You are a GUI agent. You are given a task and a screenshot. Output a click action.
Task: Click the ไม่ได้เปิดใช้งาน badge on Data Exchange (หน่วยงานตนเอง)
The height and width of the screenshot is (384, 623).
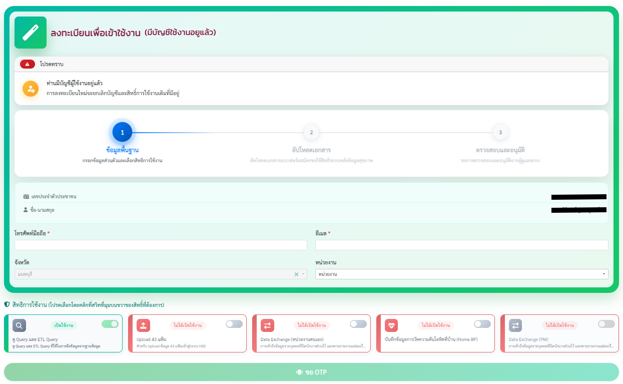[x=312, y=325]
